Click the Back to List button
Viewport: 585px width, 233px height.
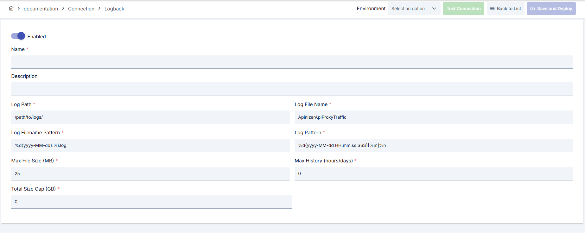(506, 9)
